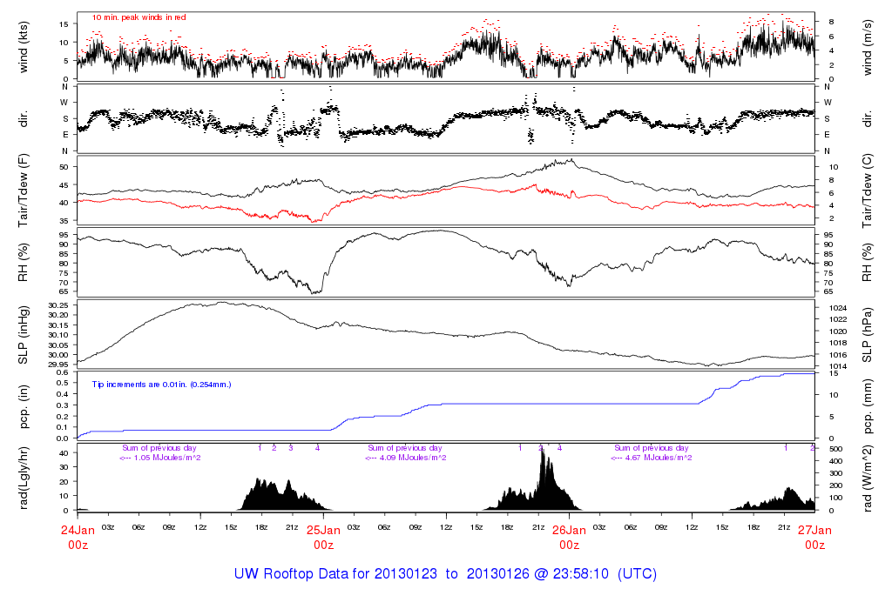Click the '50' Fahrenheit tick label

tap(64, 167)
